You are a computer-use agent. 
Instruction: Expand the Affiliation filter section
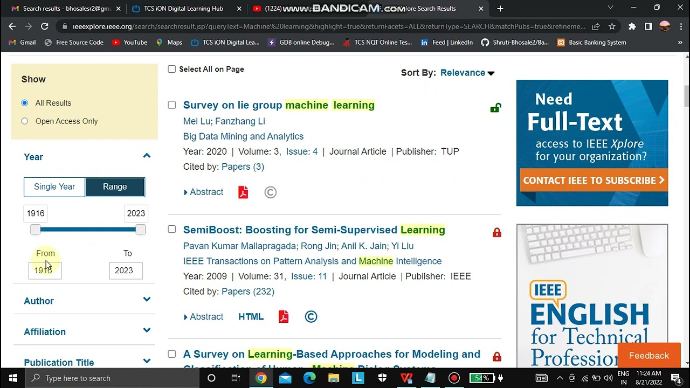coord(147,331)
